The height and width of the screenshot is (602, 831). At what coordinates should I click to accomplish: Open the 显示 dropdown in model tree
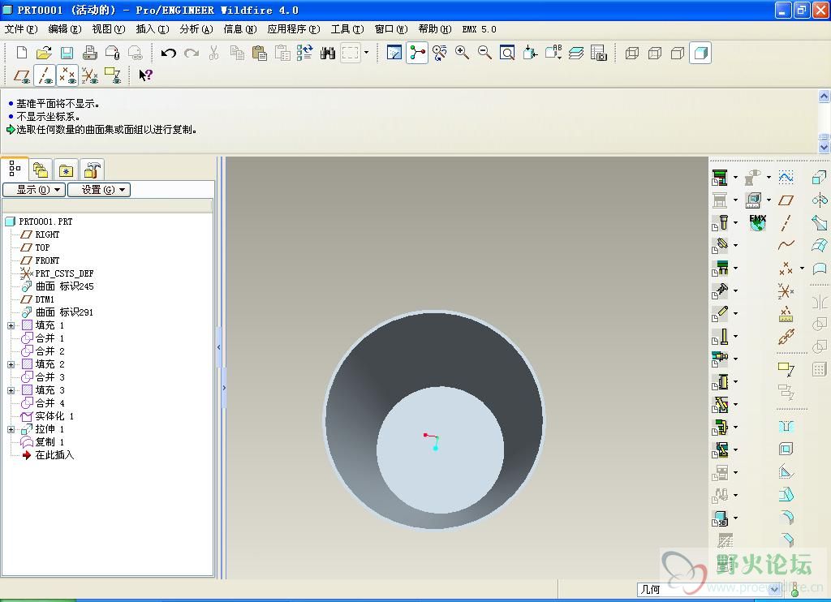[34, 190]
